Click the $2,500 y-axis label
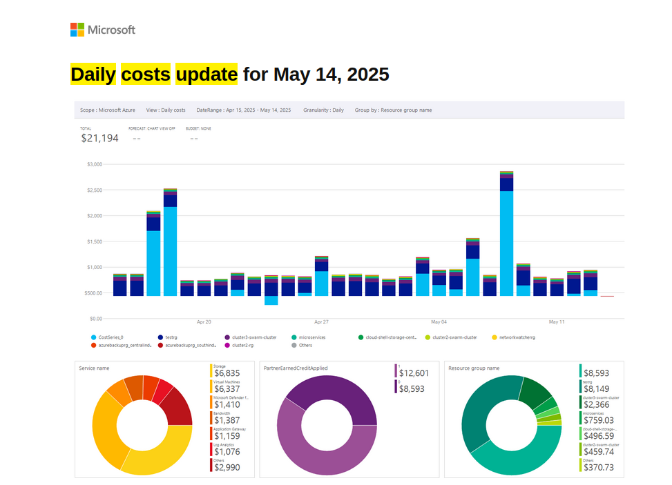The height and width of the screenshot is (485, 672). pyautogui.click(x=95, y=190)
